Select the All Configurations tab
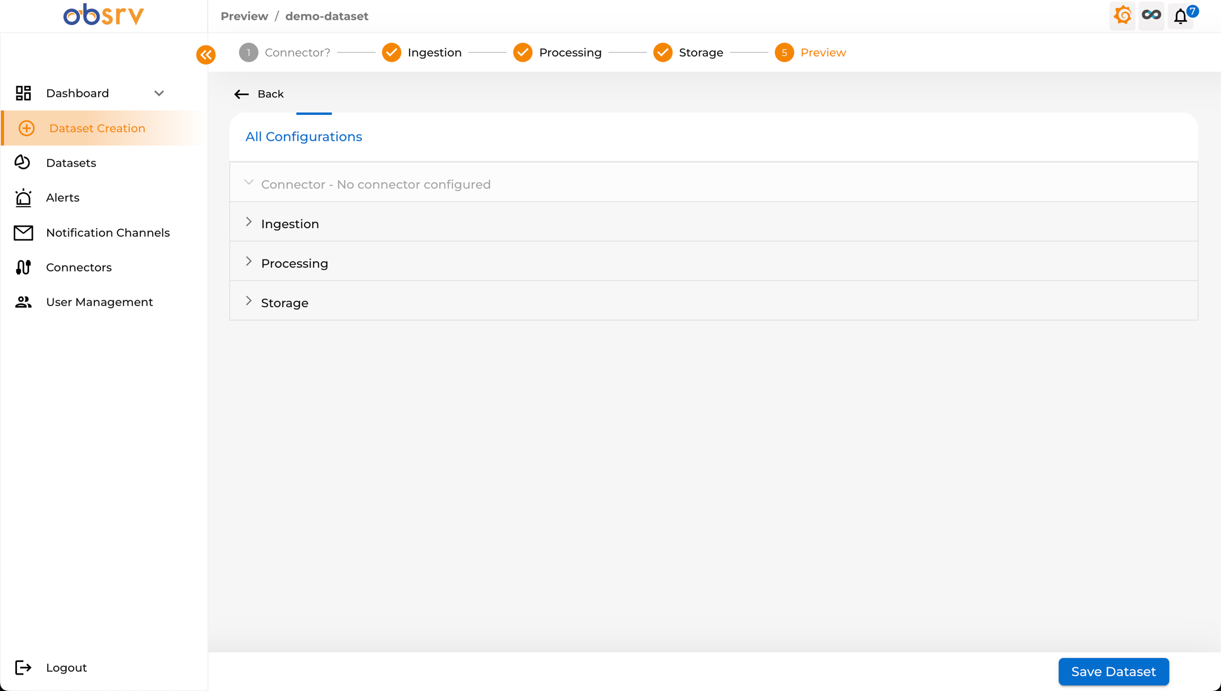Image resolution: width=1221 pixels, height=691 pixels. pyautogui.click(x=304, y=137)
